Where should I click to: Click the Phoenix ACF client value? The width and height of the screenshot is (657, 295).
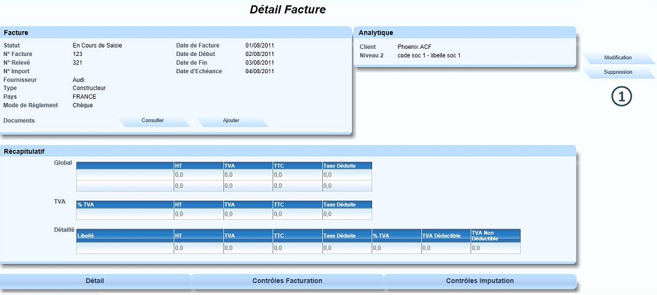pyautogui.click(x=414, y=47)
